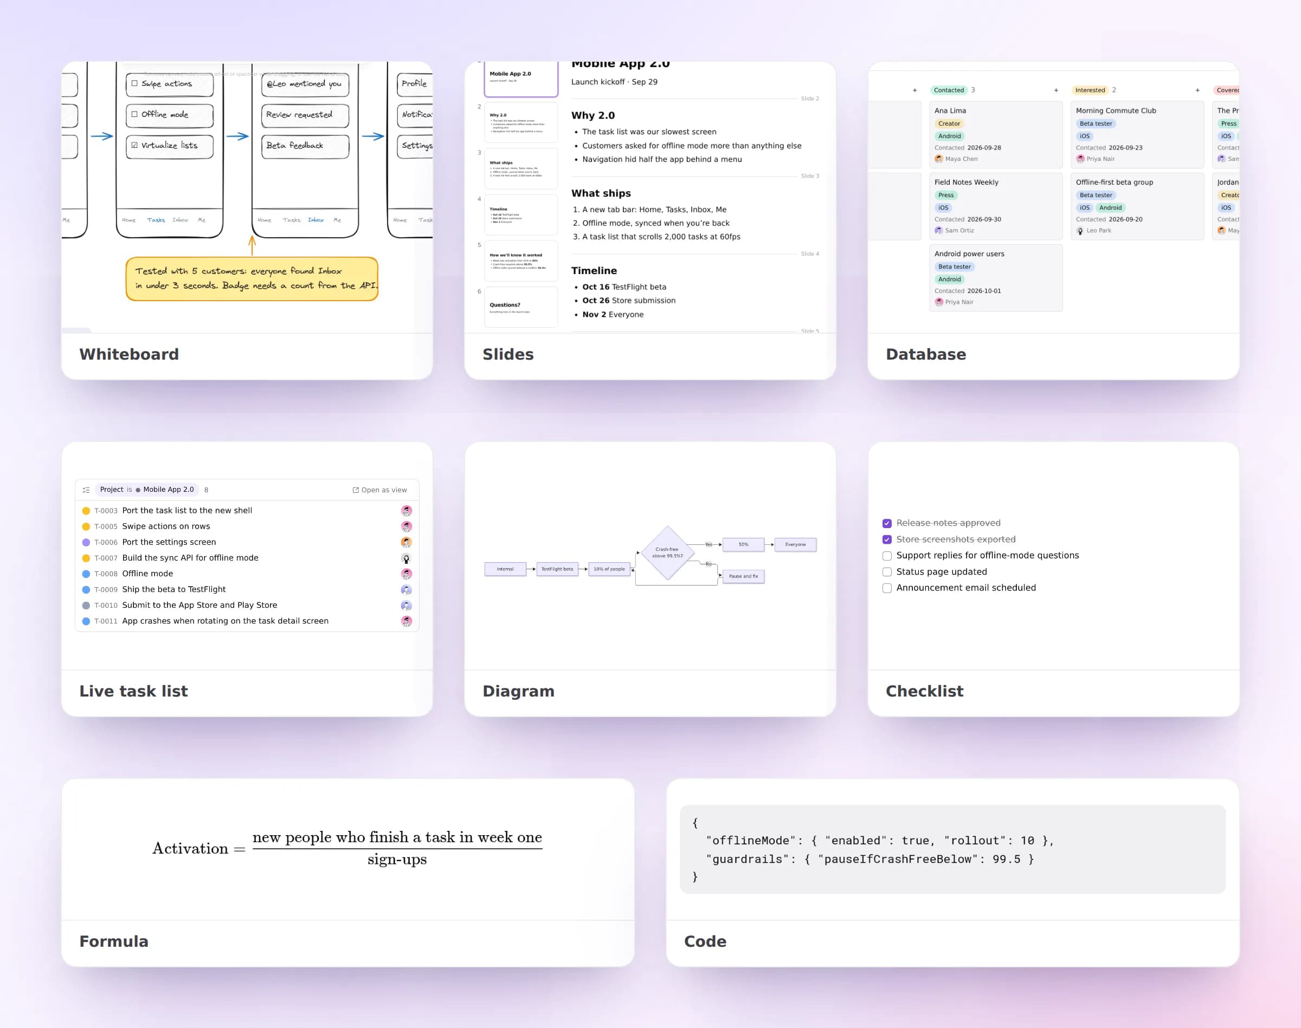Image resolution: width=1301 pixels, height=1028 pixels.
Task: Click assignee avatar on App crashes row
Action: click(407, 621)
